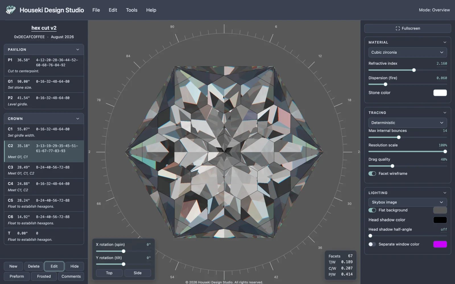The height and width of the screenshot is (284, 455).
Task: Click the Mode: Overview label
Action: 434,10
